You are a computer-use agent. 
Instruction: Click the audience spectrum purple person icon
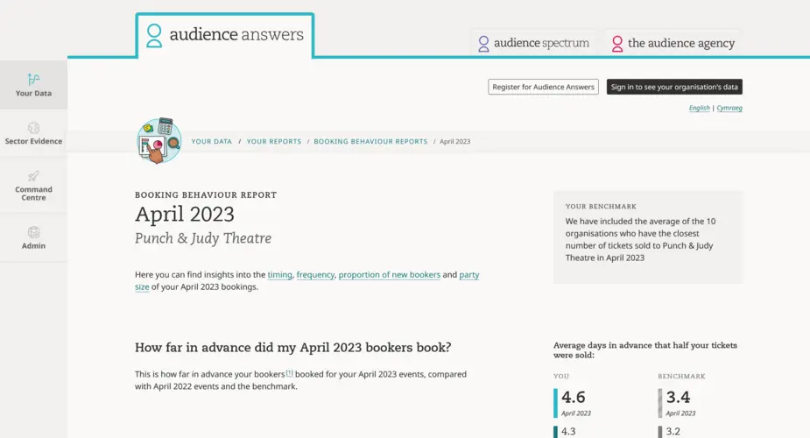(483, 44)
